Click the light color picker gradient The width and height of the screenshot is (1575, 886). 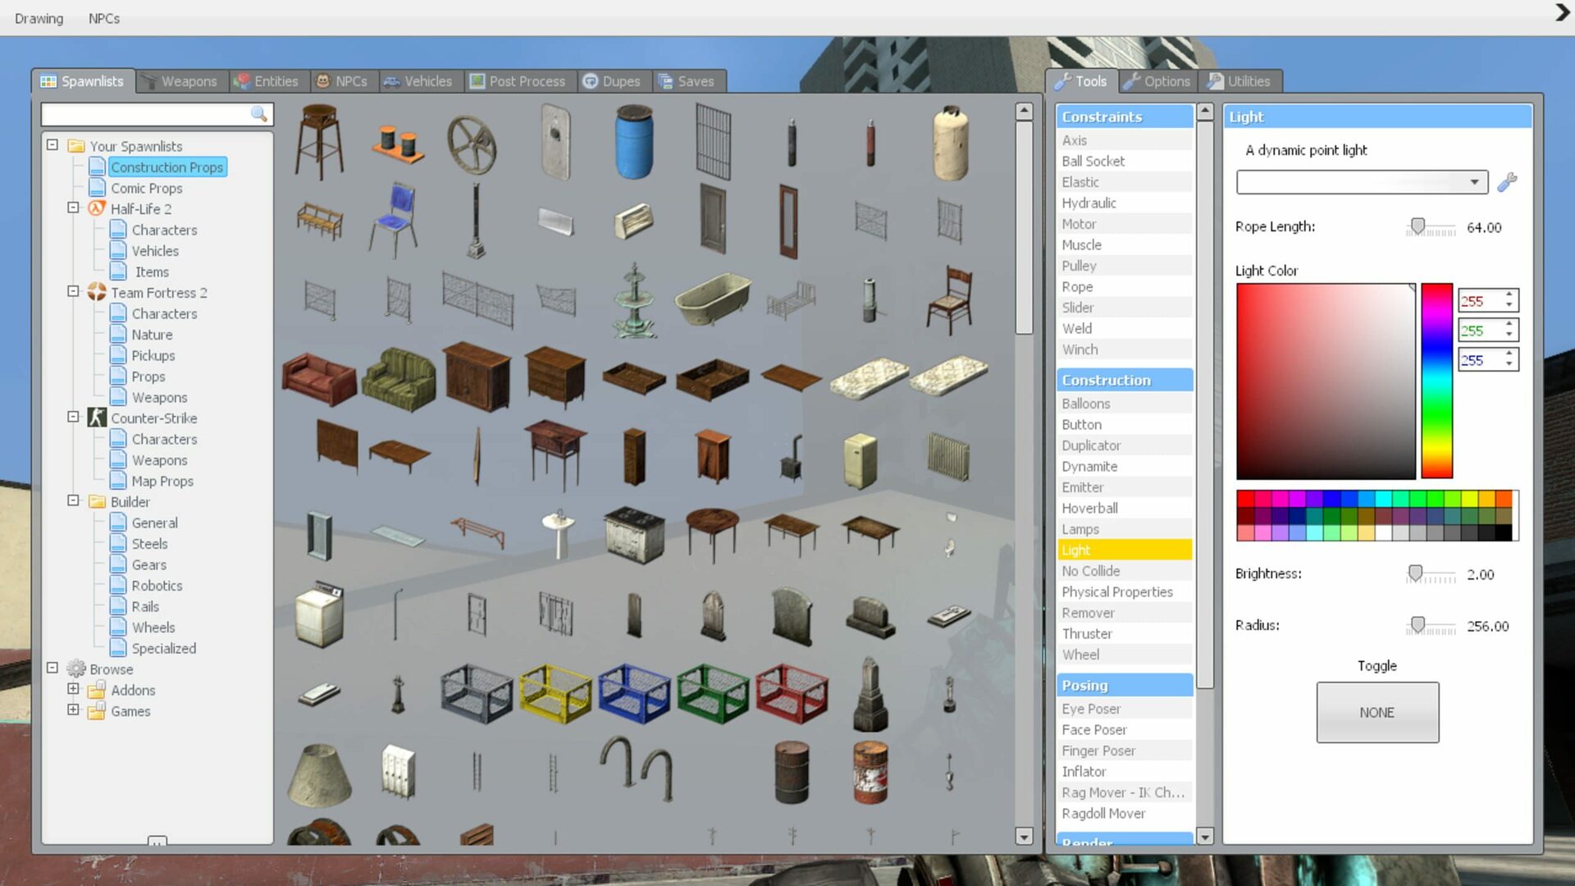click(x=1325, y=380)
